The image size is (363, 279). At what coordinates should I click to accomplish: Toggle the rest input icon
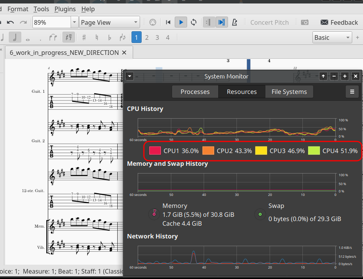pos(68,37)
